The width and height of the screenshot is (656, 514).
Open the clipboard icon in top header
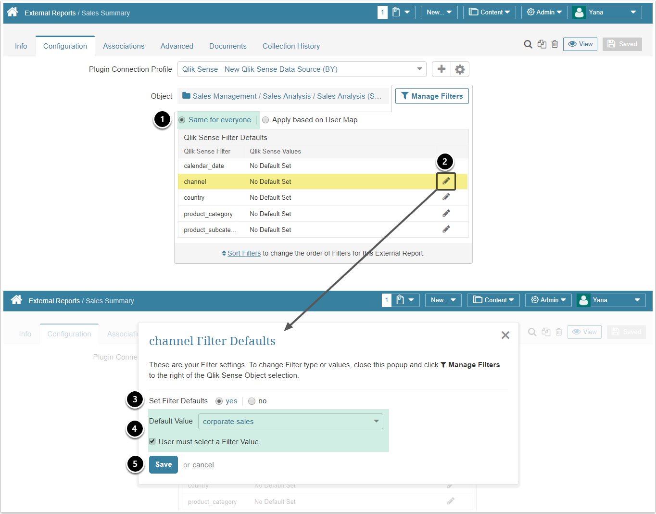[x=396, y=12]
